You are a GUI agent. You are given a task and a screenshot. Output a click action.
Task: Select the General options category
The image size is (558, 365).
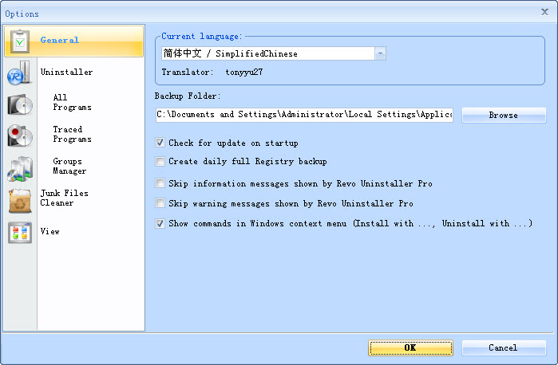pos(74,41)
